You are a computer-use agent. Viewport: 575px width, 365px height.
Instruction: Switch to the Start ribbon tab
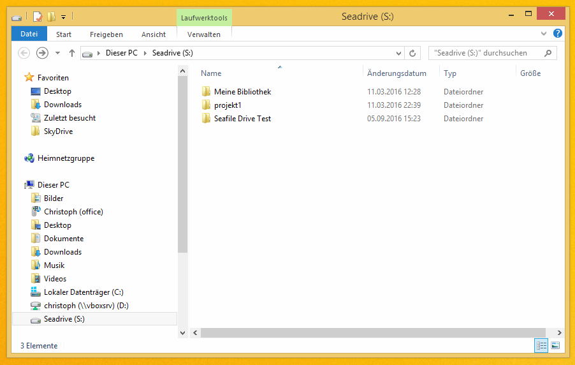pos(64,34)
